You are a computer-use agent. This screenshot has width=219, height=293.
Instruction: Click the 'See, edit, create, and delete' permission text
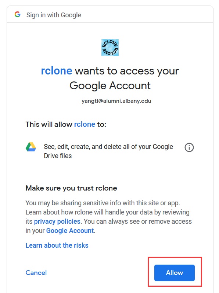click(108, 151)
